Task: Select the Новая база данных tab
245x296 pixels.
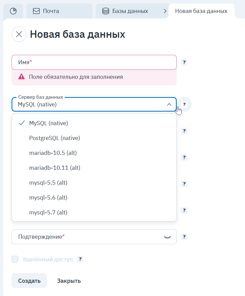Action: coord(201,11)
